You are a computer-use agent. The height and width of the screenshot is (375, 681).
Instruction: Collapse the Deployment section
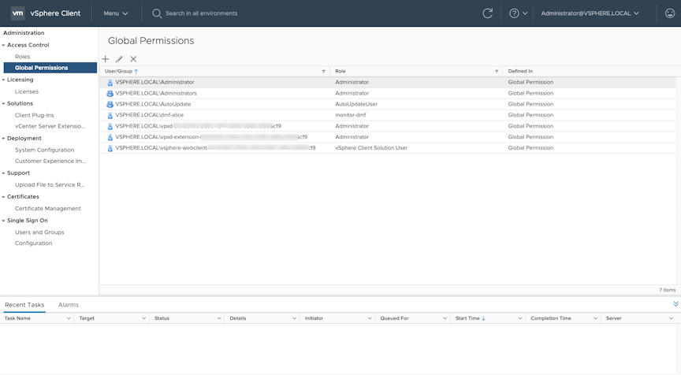[3, 139]
